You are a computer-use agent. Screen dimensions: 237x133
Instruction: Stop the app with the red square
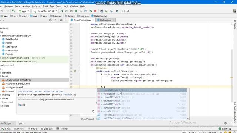96,11
